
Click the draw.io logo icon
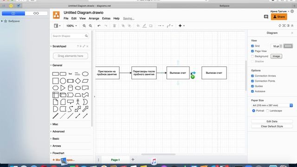click(56, 15)
